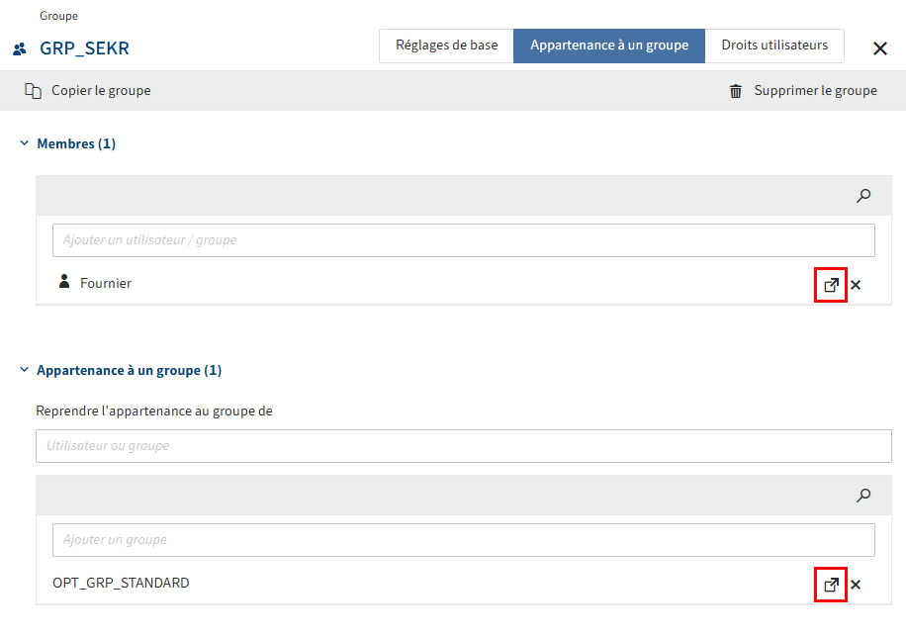Click the search magnifier above the Ajouter un groupe field
This screenshot has width=906, height=638.
[863, 496]
